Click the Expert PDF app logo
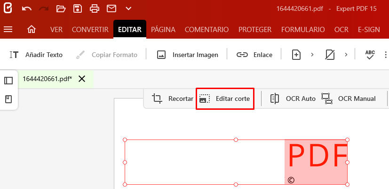This screenshot has width=389, height=189. (x=8, y=8)
